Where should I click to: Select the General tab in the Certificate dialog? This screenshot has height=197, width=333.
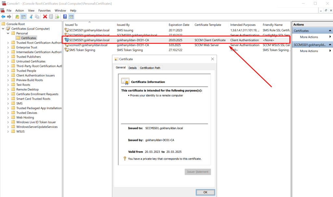pyautogui.click(x=121, y=67)
